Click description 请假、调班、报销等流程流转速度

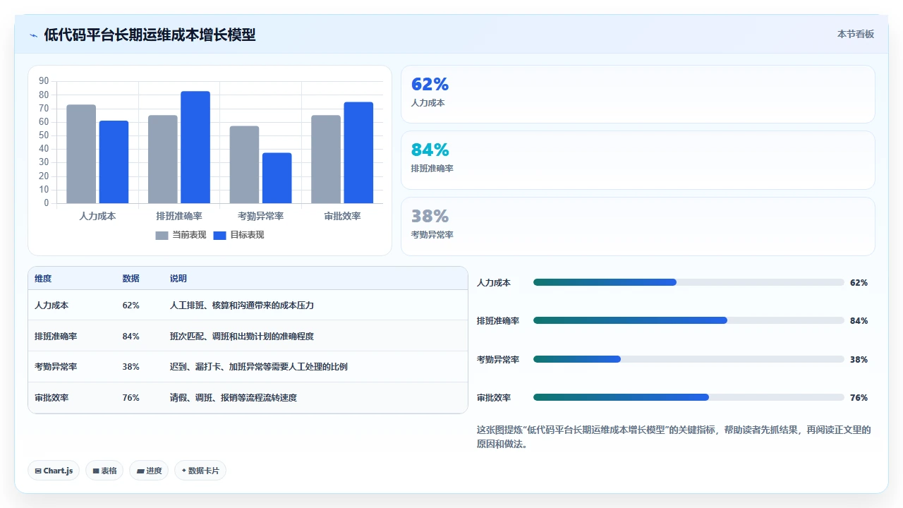tap(234, 398)
